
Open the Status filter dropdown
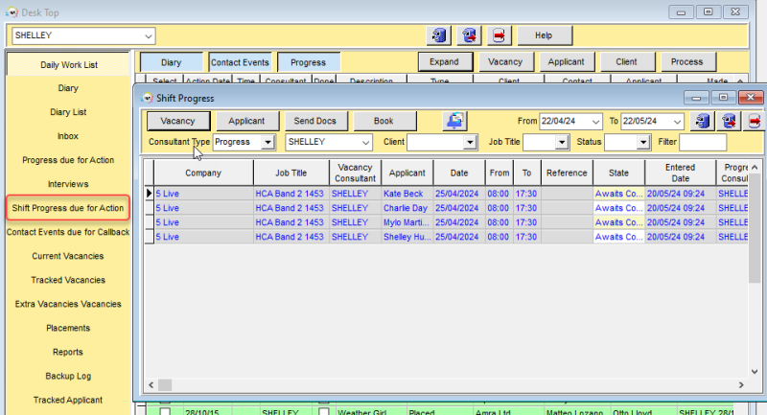pyautogui.click(x=643, y=142)
